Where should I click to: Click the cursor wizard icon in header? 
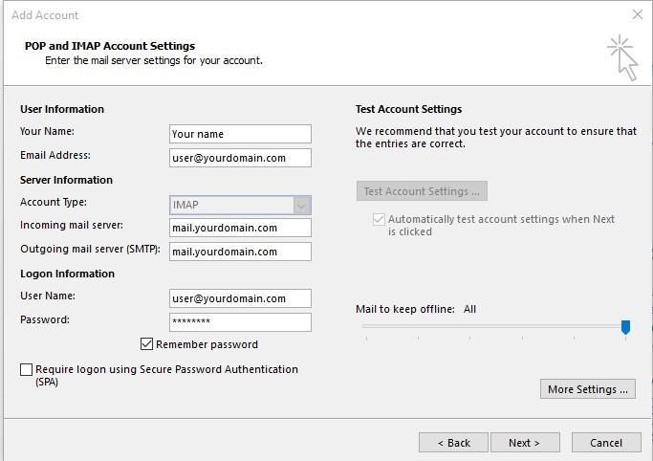click(x=622, y=57)
